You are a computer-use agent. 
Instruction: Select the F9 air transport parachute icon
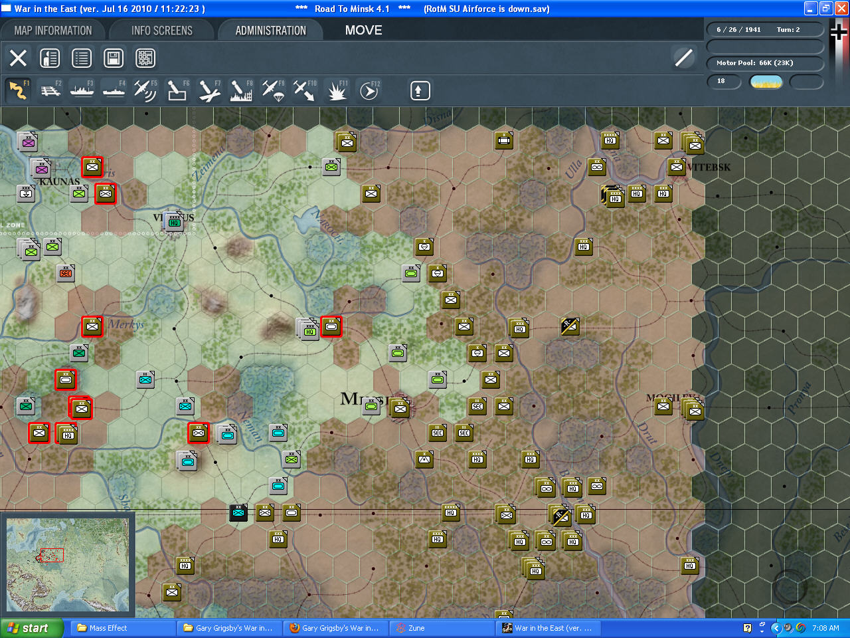tap(273, 90)
